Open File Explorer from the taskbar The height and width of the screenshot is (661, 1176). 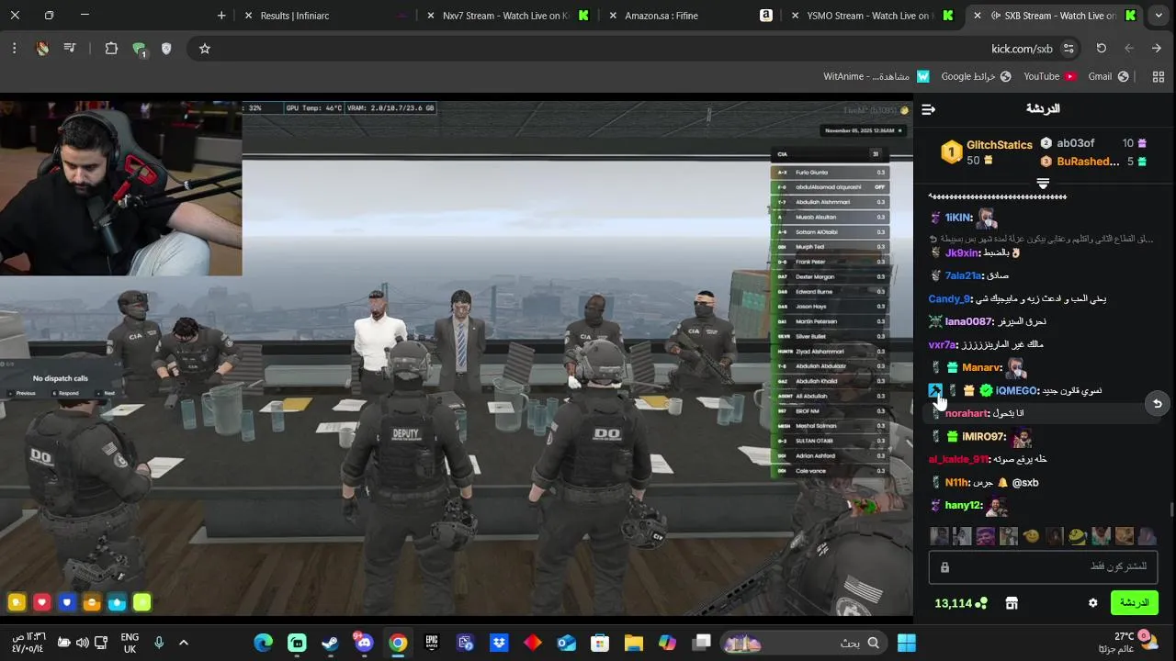pos(634,643)
